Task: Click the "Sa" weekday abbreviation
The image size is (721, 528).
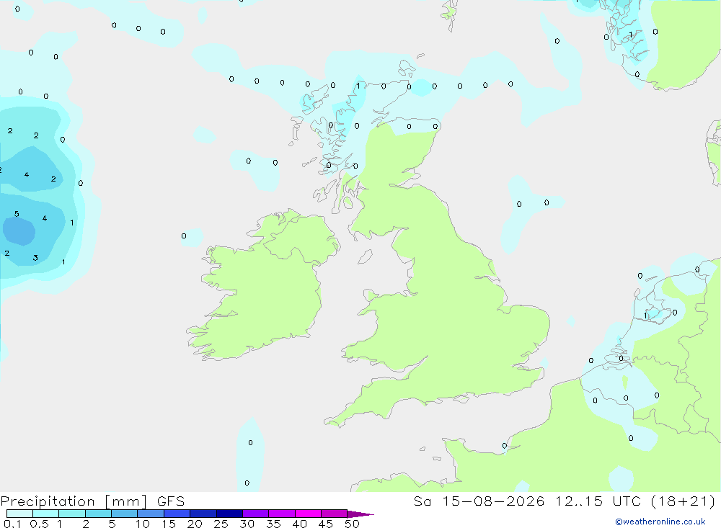Action: tap(422, 501)
